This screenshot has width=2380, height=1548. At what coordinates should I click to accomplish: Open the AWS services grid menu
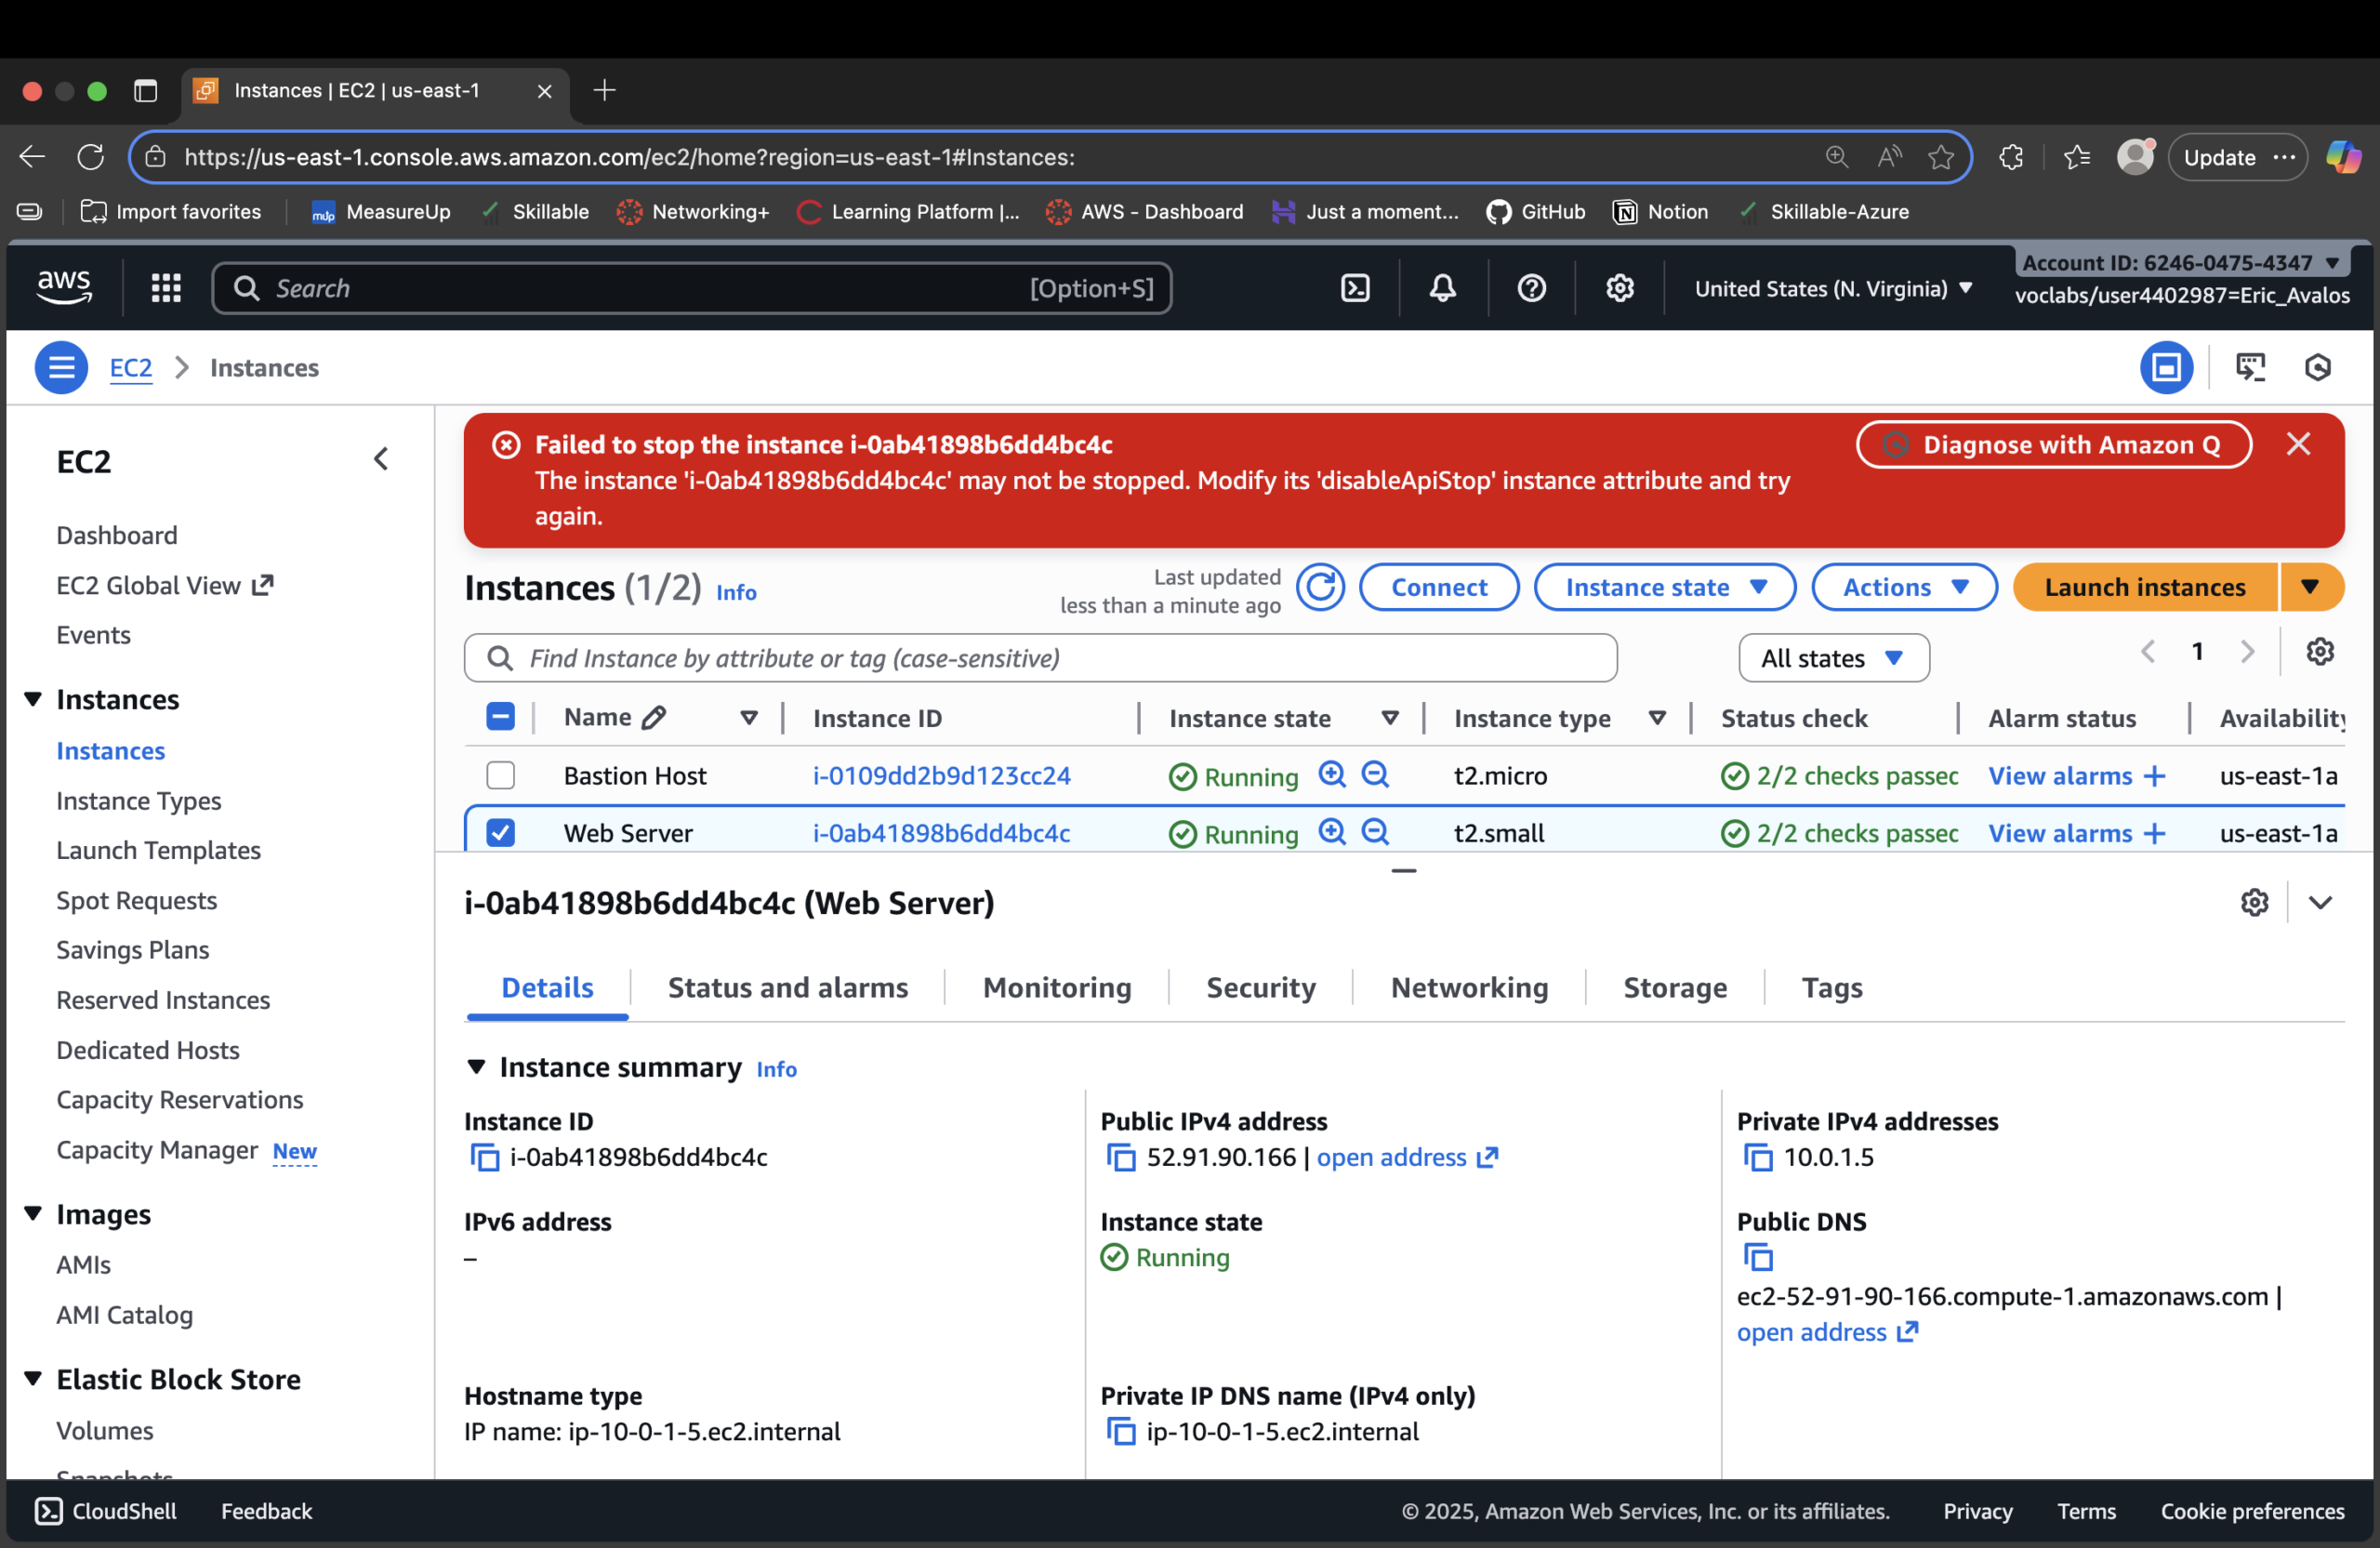click(x=166, y=288)
